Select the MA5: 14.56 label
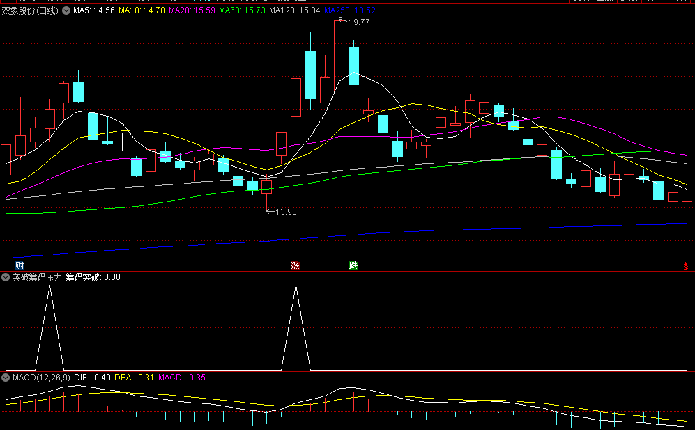The height and width of the screenshot is (430, 695). (x=93, y=10)
